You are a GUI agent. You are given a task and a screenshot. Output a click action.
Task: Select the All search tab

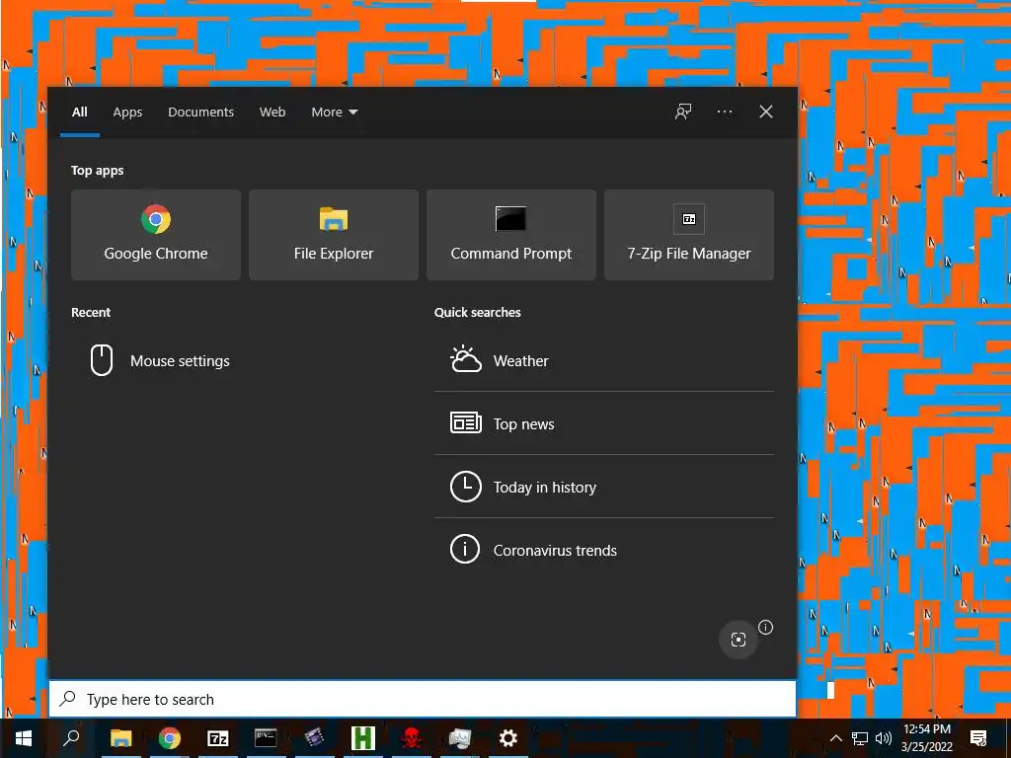point(80,113)
